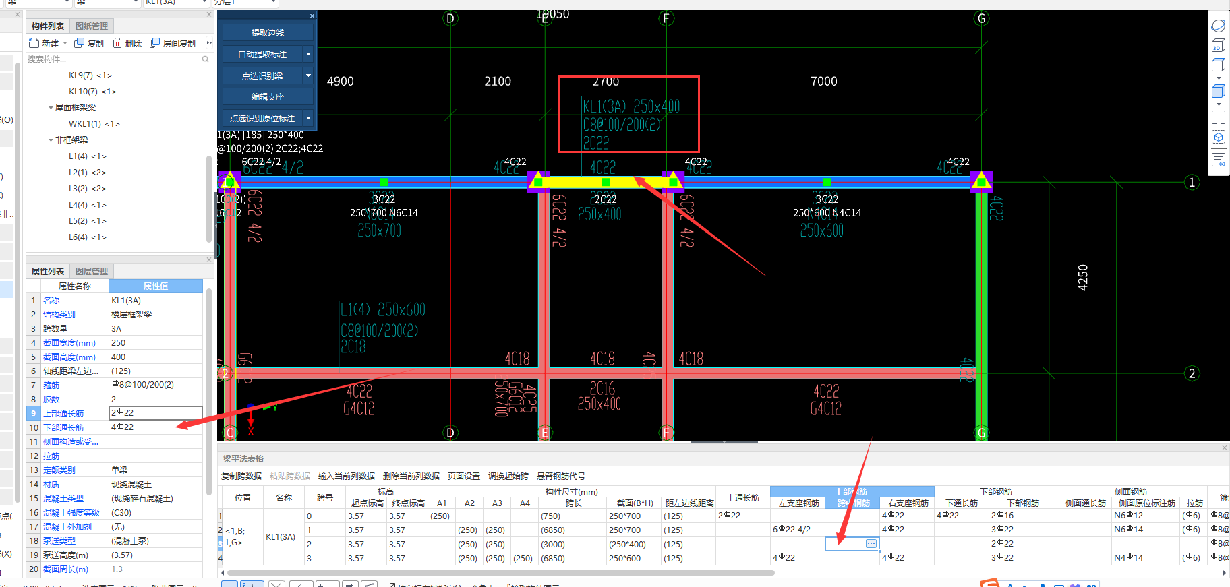1230x587 pixels.
Task: Close the beam recognition floating panel
Action: coord(312,16)
